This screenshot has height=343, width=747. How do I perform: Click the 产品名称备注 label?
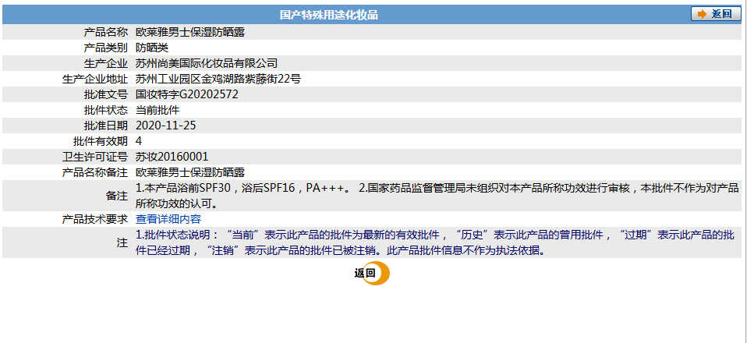[95, 172]
